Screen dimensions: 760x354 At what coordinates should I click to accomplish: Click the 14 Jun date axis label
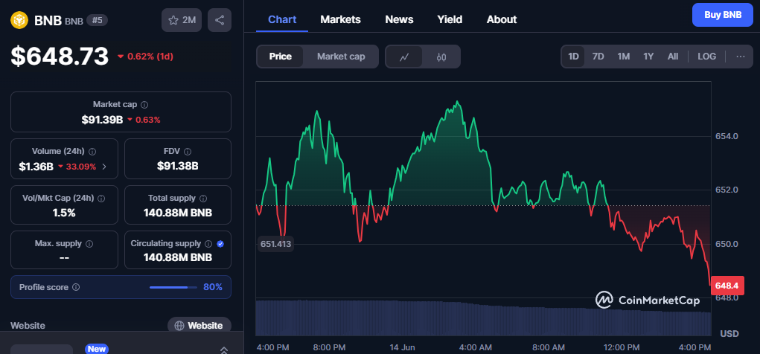click(401, 348)
